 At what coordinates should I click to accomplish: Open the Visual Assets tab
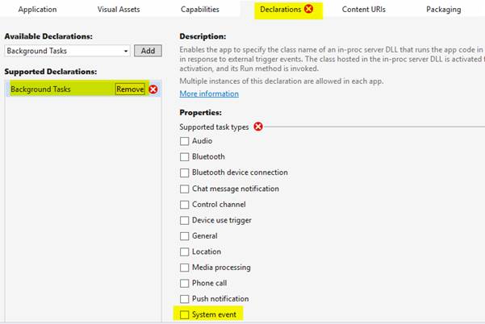click(x=119, y=10)
